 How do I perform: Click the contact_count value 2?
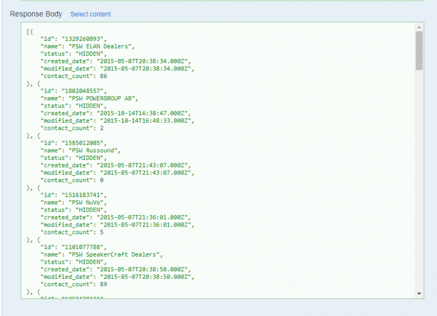click(102, 128)
